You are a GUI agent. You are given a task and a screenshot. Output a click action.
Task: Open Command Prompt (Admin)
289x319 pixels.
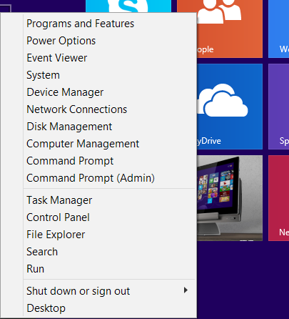pyautogui.click(x=91, y=178)
